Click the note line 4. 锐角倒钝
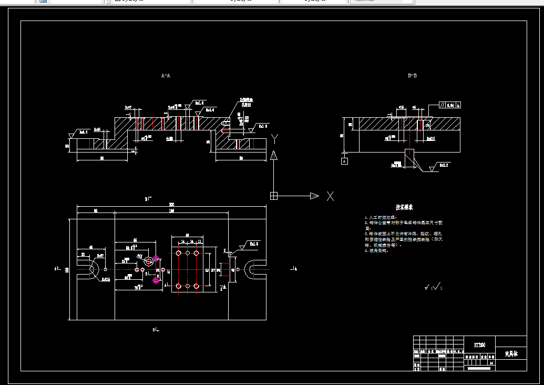 point(376,251)
